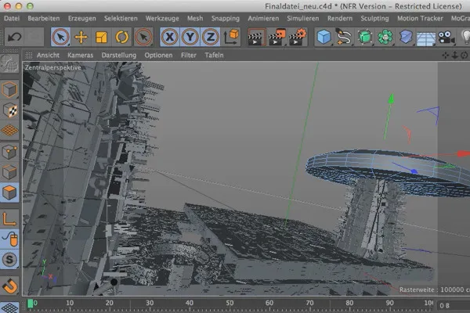
Task: Open the array modeling objects icon
Action: coord(385,37)
